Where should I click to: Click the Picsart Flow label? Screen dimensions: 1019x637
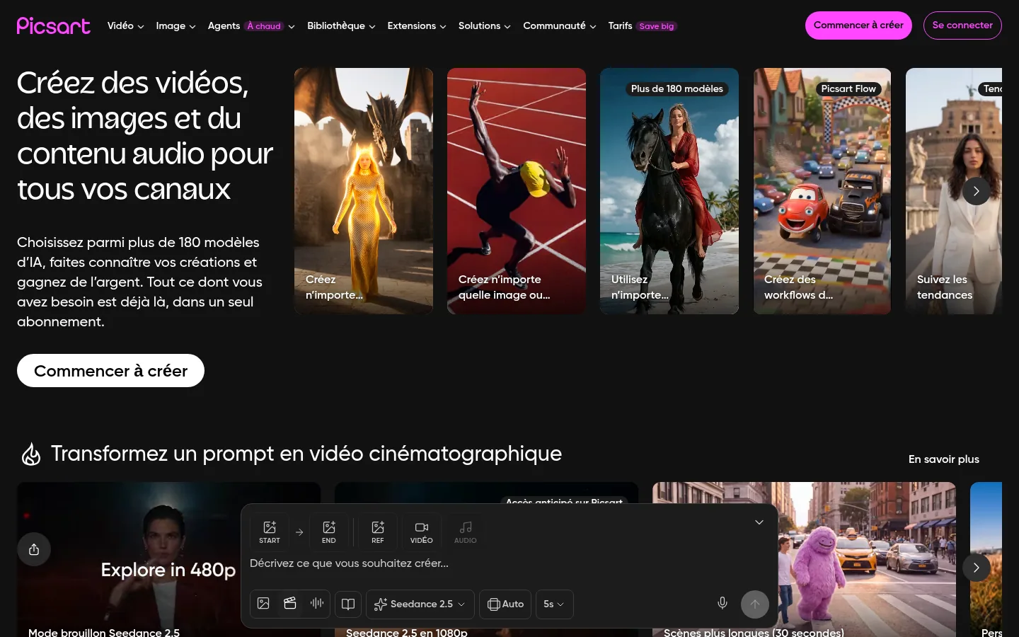(x=848, y=88)
